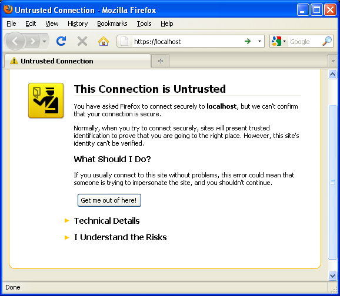Image resolution: width=340 pixels, height=296 pixels.
Task: Open the list all tabs dropdown
Action: (x=333, y=61)
